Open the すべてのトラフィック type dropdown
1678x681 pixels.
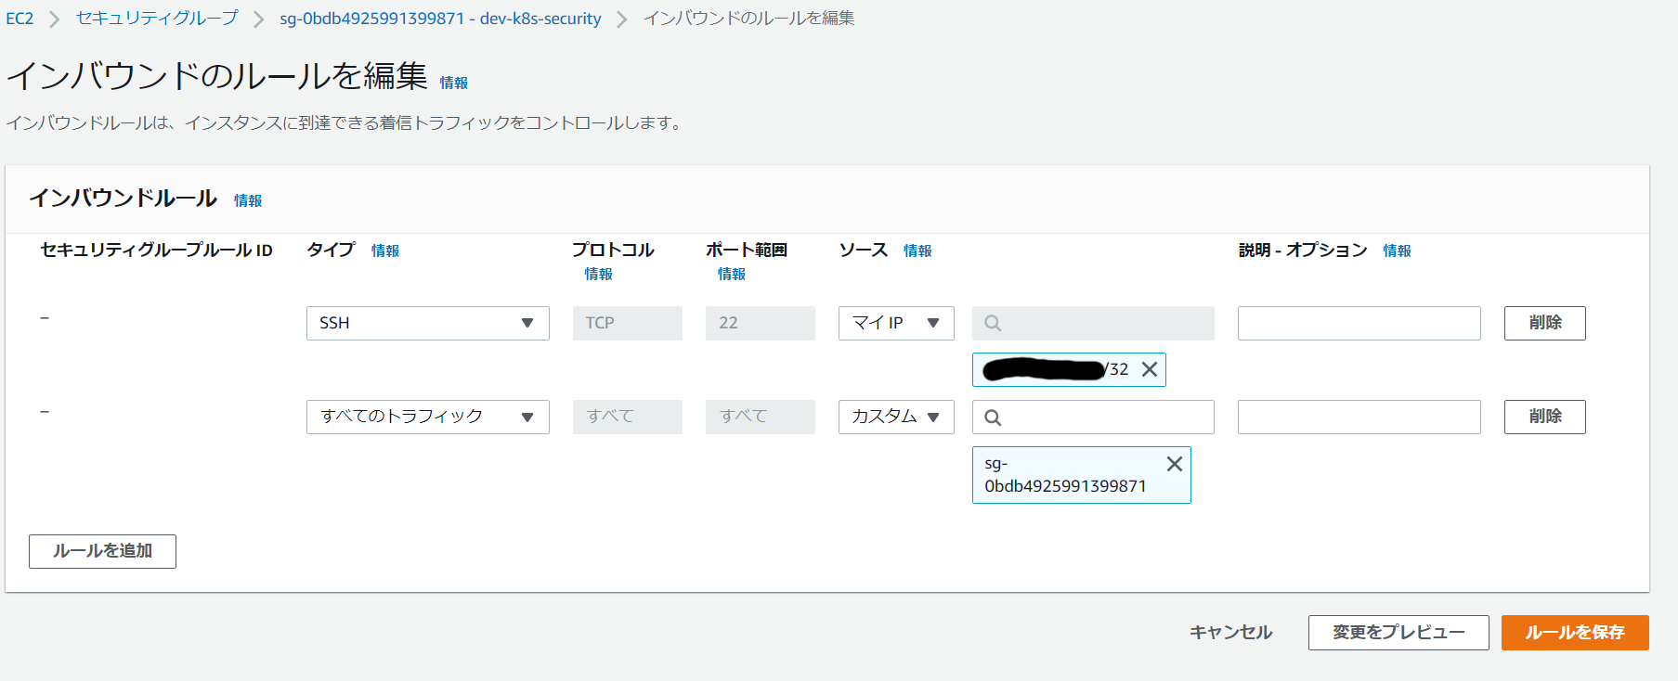pos(427,417)
